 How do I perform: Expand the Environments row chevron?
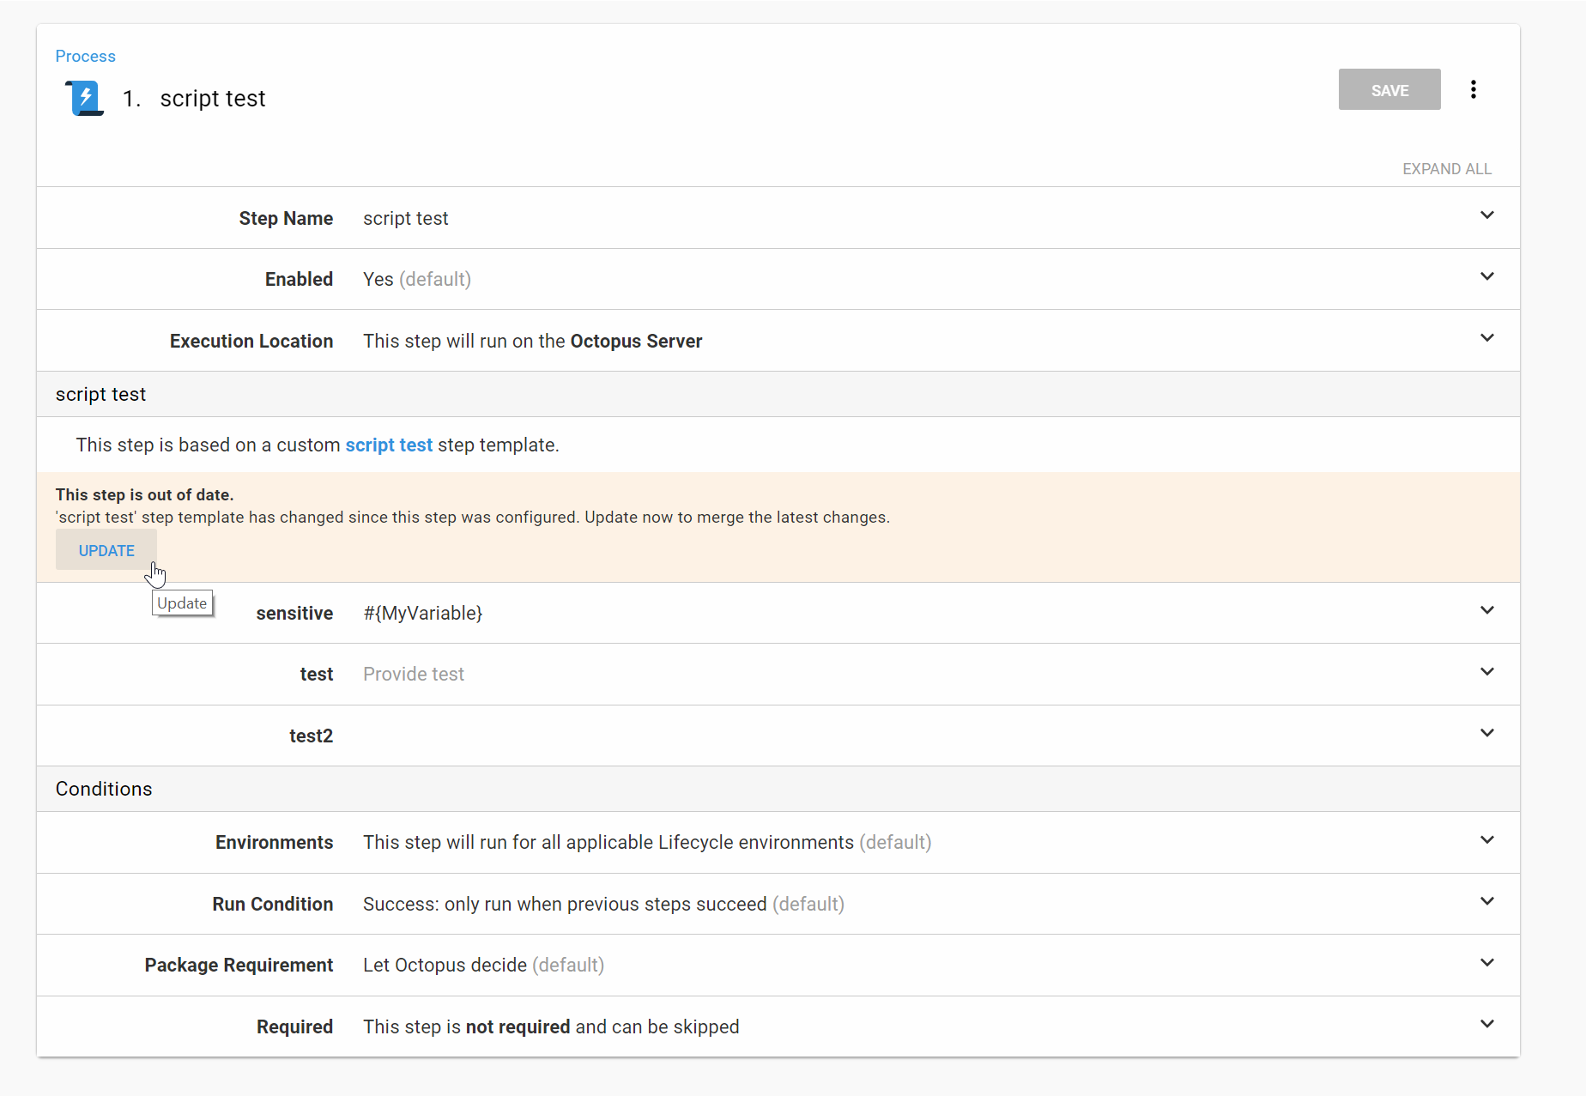1487,839
